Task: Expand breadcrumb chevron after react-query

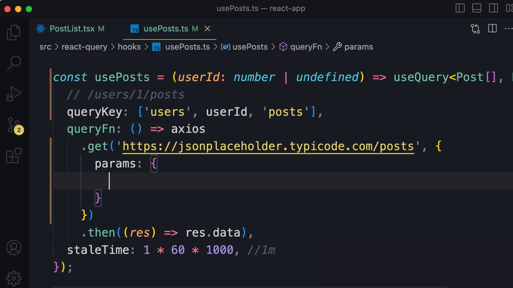Action: click(x=113, y=47)
